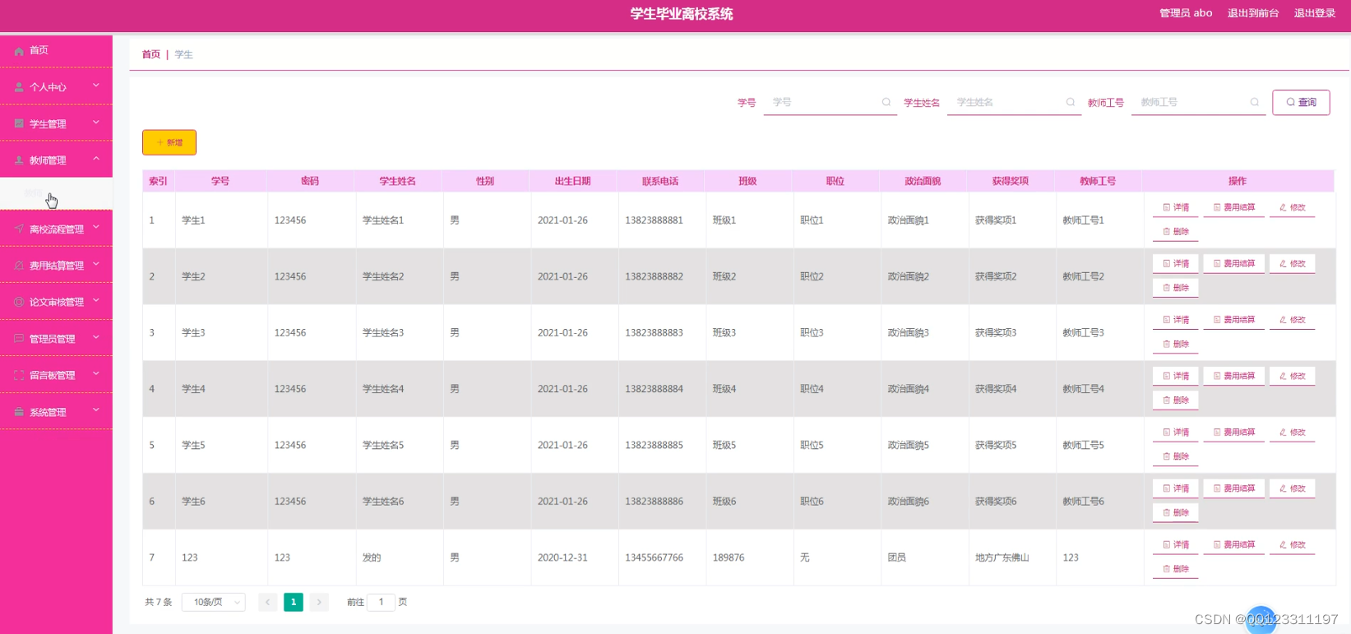
Task: Open 详情 for row 学生2
Action: point(1176,263)
